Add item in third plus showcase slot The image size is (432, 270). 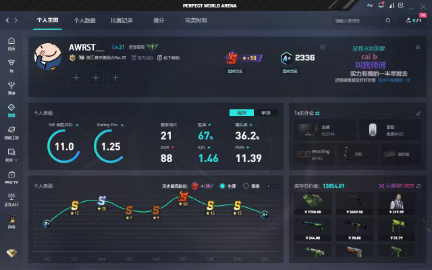click(x=115, y=78)
